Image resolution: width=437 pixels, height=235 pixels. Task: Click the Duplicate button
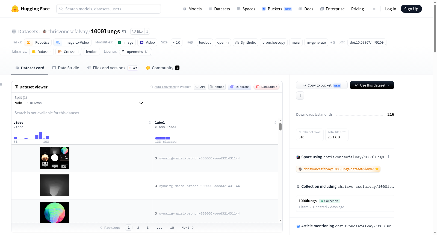240,87
